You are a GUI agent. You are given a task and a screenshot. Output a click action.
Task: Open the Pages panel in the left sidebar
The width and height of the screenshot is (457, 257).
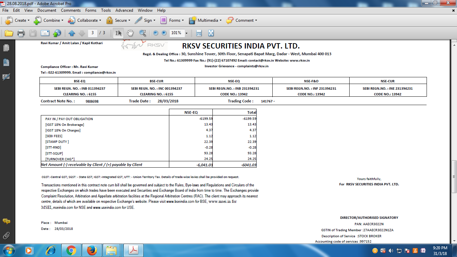(6, 48)
